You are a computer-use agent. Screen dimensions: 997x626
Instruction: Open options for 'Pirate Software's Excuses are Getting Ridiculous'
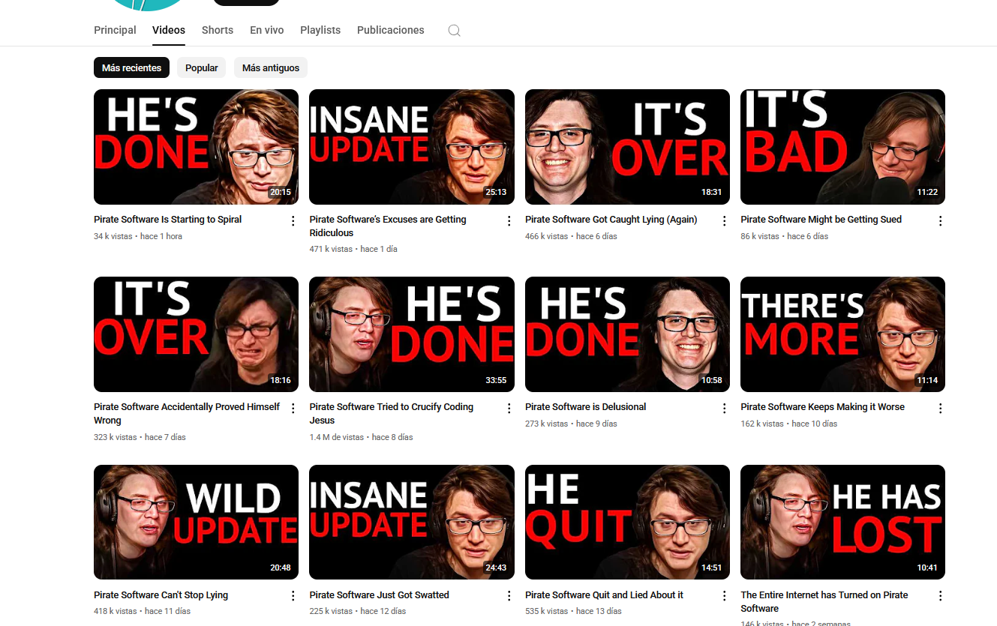pyautogui.click(x=509, y=220)
